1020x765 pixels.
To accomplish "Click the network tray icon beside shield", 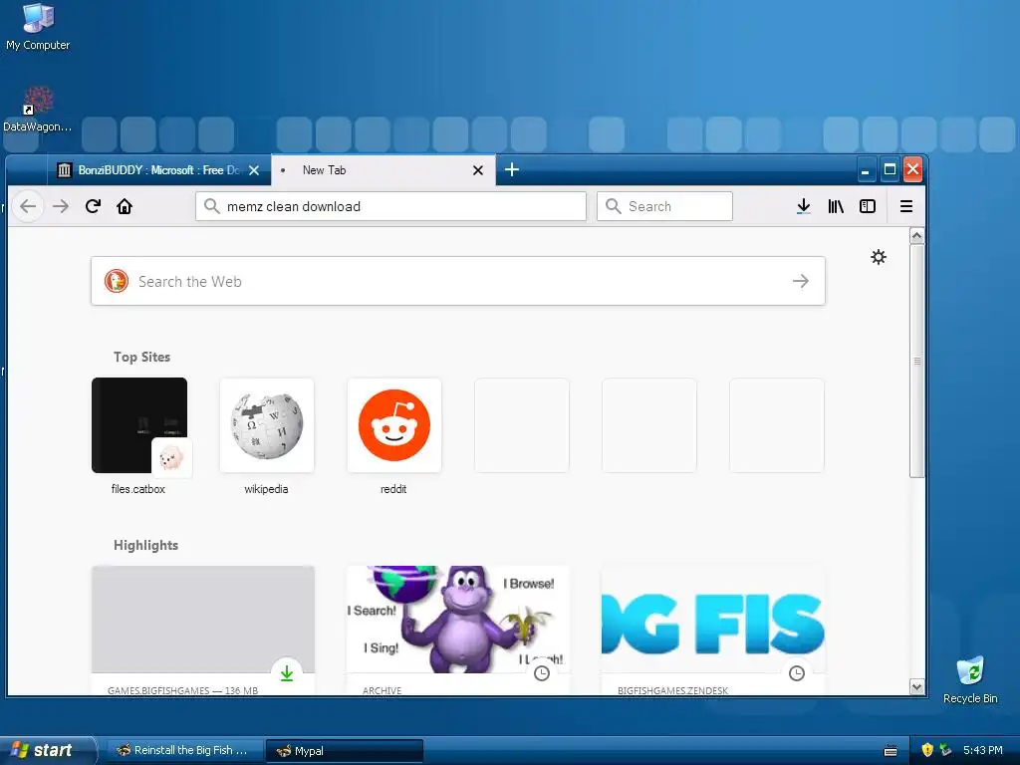I will click(x=946, y=750).
